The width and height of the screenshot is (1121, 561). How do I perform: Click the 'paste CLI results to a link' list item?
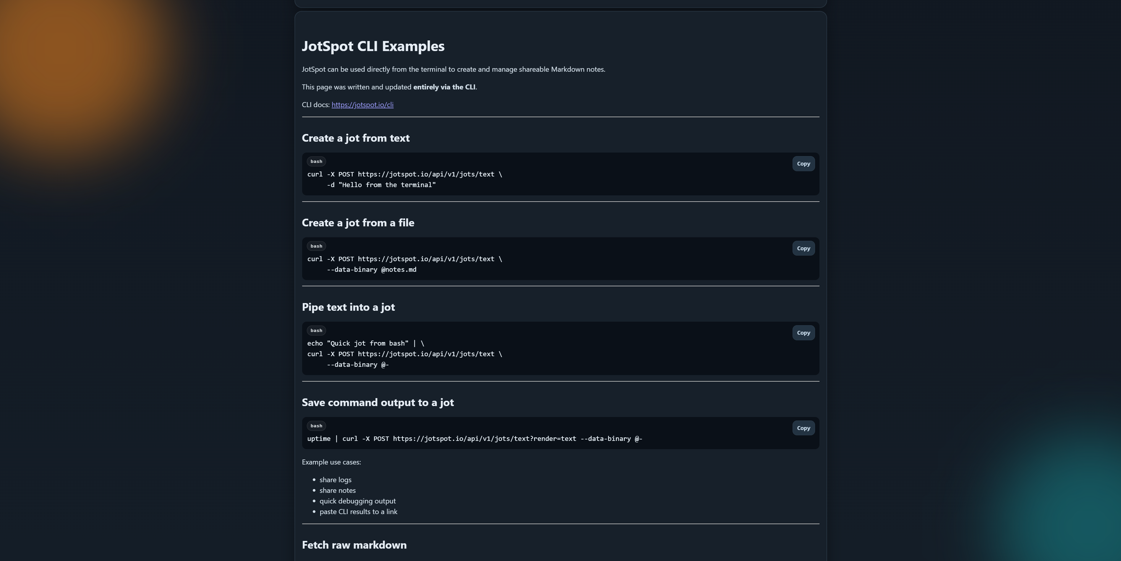(x=358, y=511)
